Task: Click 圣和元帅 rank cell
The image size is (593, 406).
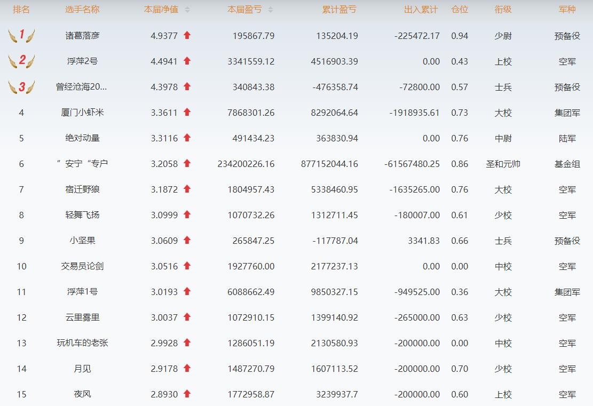Action: 503,164
